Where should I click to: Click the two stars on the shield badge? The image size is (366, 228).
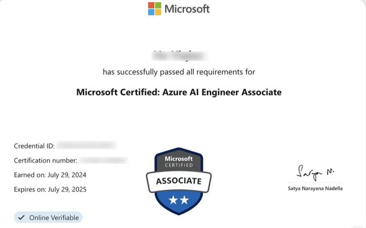179,199
